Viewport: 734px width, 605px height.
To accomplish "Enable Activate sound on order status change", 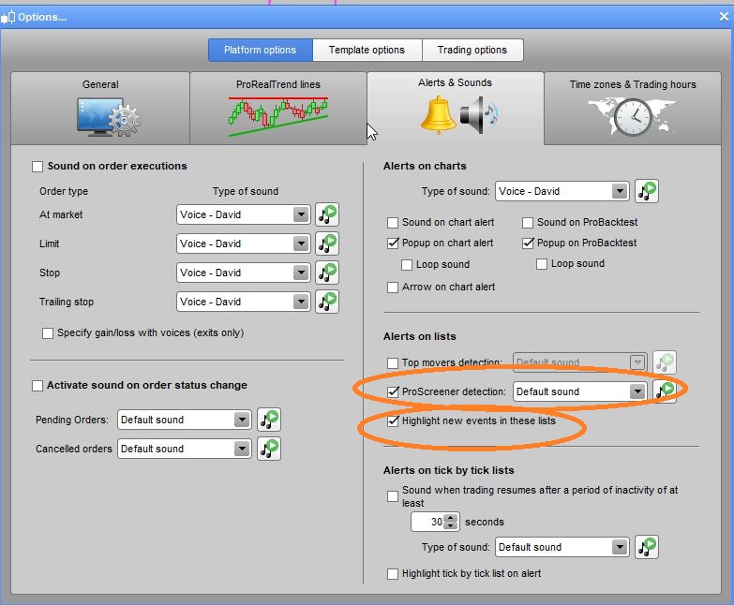I will click(x=37, y=386).
